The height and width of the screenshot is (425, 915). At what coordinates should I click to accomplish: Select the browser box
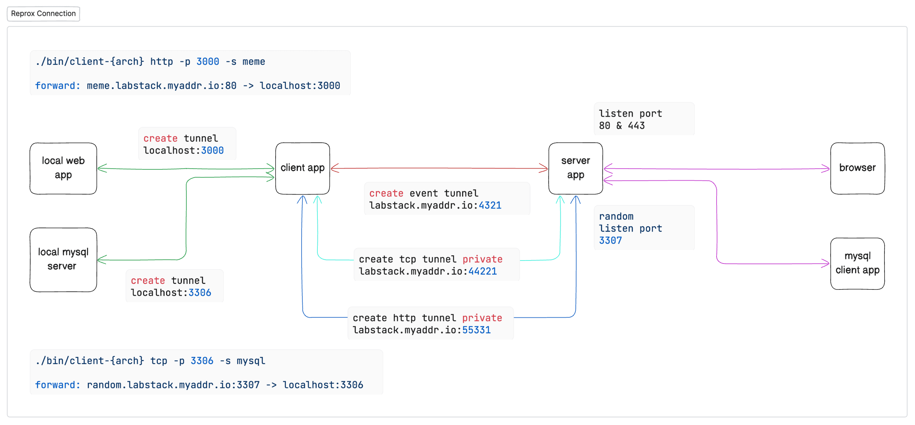[857, 168]
